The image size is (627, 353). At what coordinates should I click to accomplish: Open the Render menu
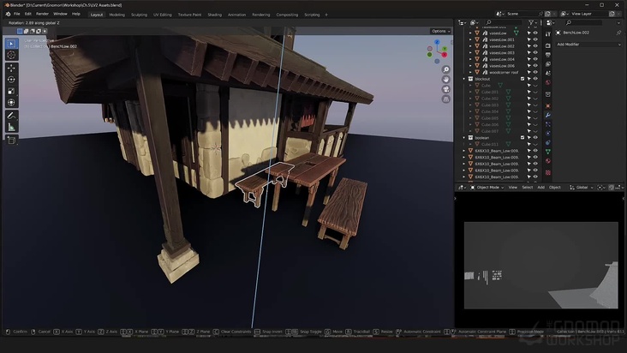pyautogui.click(x=42, y=14)
